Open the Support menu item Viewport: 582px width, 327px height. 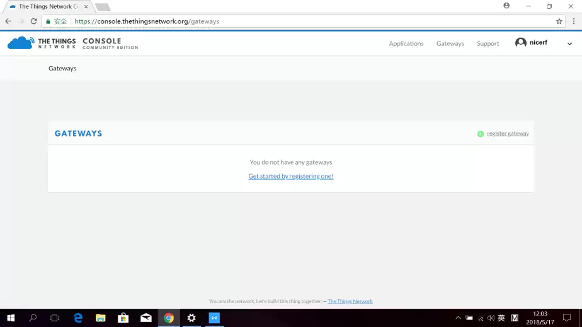click(x=488, y=43)
